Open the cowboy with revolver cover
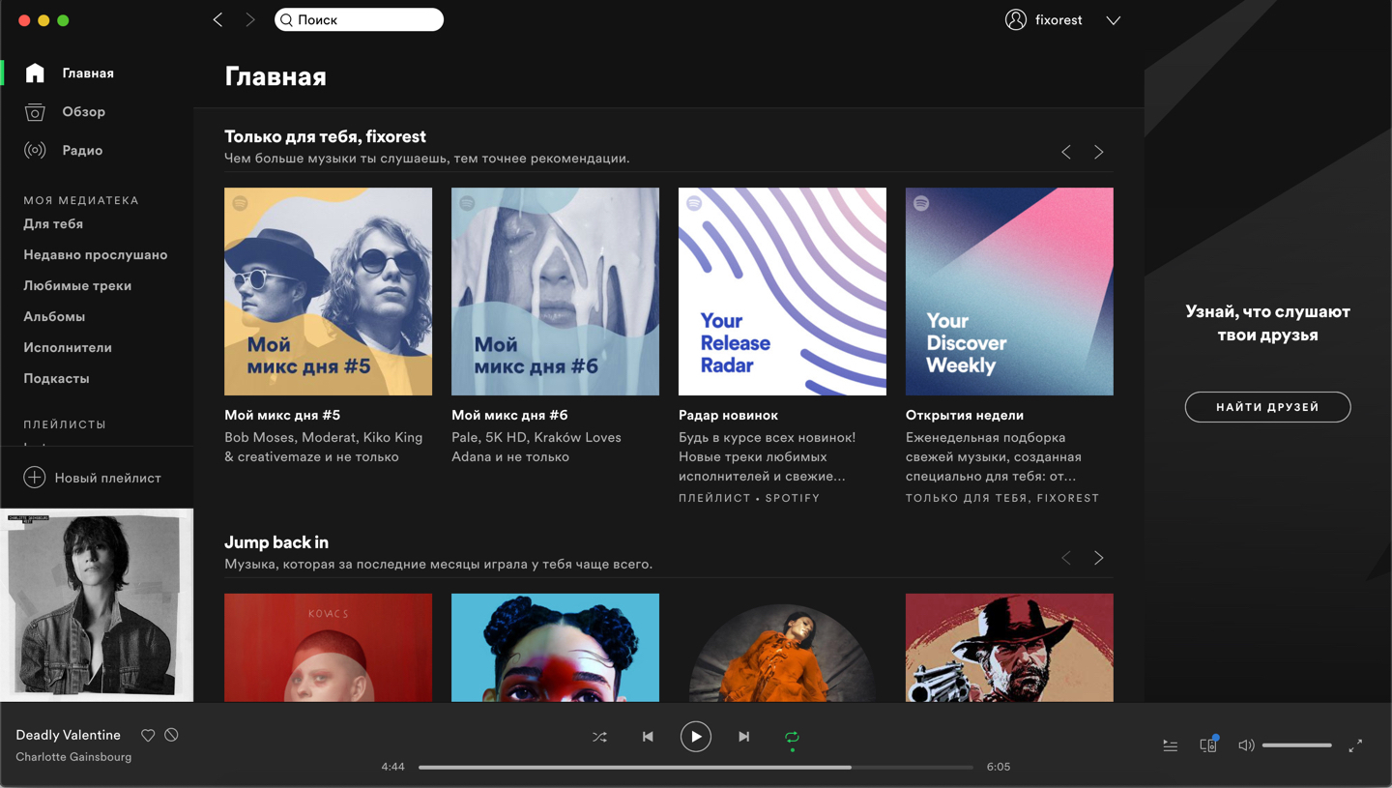Screen dimensions: 1392x788 [x=1009, y=648]
